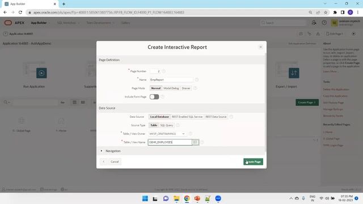Open the taskbar clock and date
This screenshot has height=204, width=363.
coord(345,198)
